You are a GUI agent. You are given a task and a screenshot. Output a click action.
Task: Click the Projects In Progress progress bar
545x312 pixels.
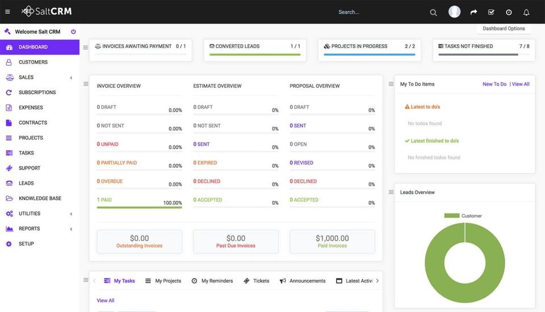pyautogui.click(x=370, y=54)
